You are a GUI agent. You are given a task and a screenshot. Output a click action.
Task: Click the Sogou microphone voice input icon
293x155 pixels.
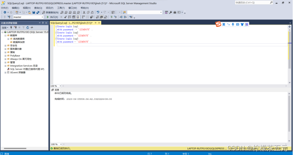(x=233, y=24)
